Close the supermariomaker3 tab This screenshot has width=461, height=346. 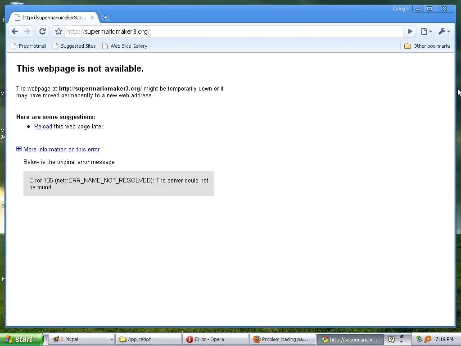[92, 18]
